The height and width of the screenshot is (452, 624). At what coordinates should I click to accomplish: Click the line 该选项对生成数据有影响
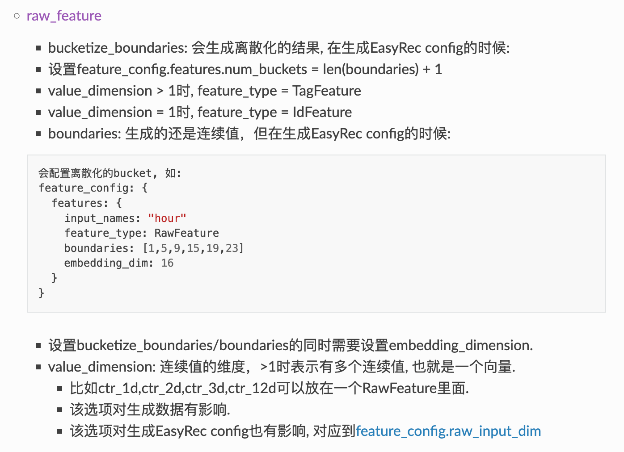150,410
